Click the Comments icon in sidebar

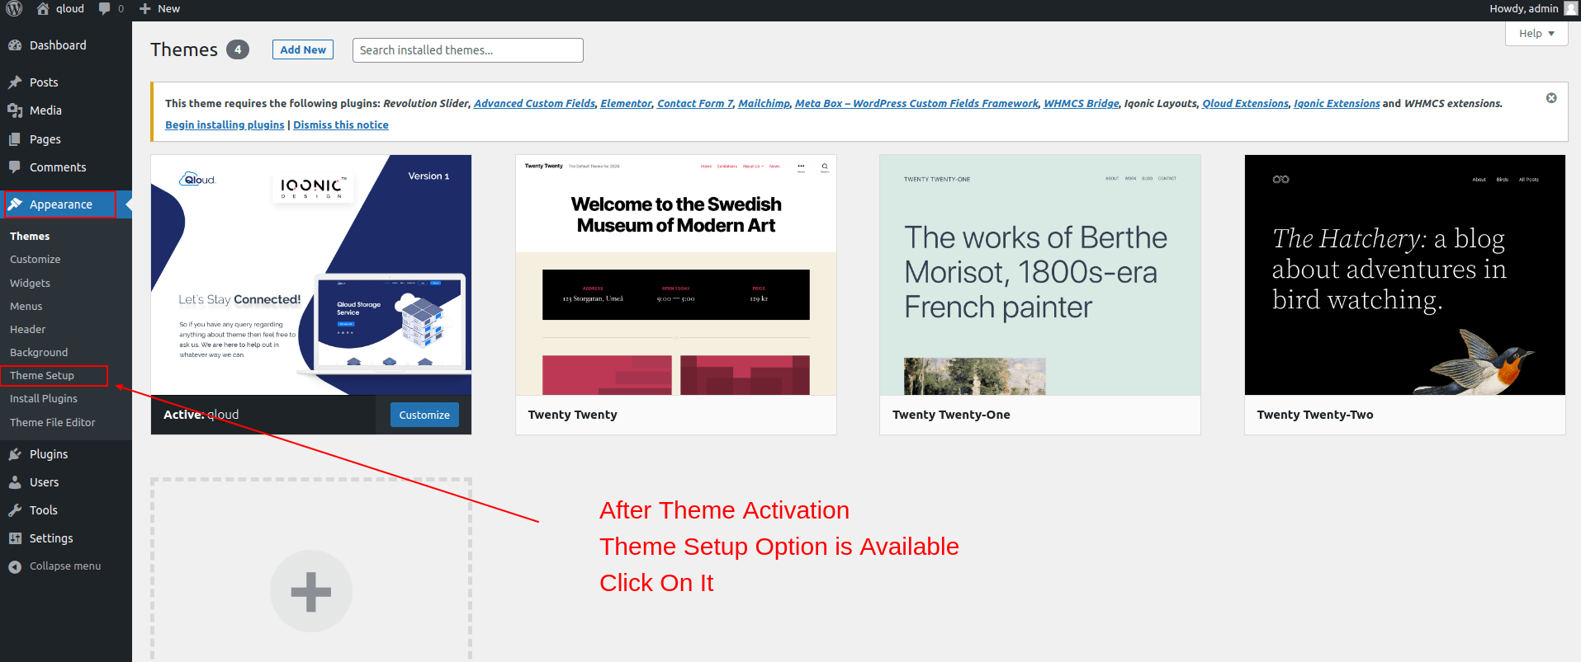pos(15,167)
